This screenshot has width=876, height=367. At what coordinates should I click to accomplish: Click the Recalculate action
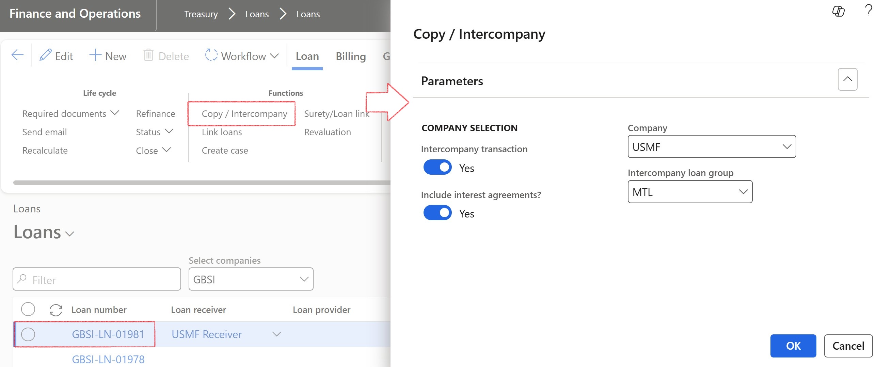click(45, 150)
